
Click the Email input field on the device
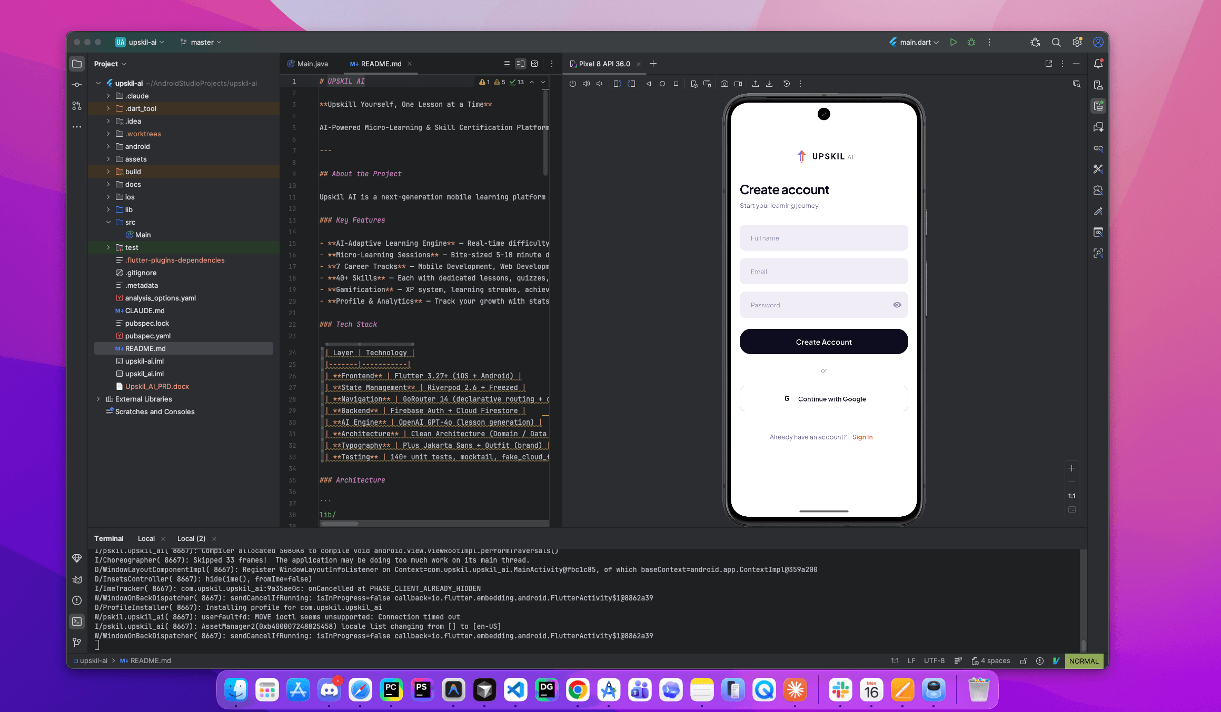(823, 271)
